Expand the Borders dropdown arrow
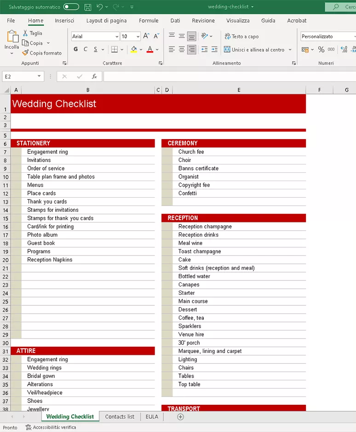 [122, 50]
